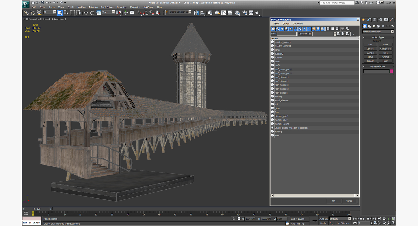The width and height of the screenshot is (418, 226).
Task: Toggle Display Geometry filter in Select From Scene
Action: click(273, 29)
